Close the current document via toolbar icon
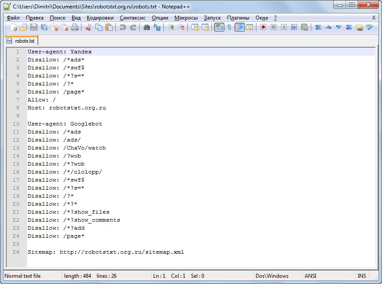The height and width of the screenshot is (284, 382). click(55, 27)
